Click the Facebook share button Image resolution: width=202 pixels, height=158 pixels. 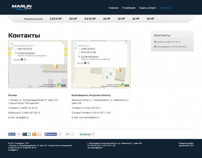(x=51, y=134)
